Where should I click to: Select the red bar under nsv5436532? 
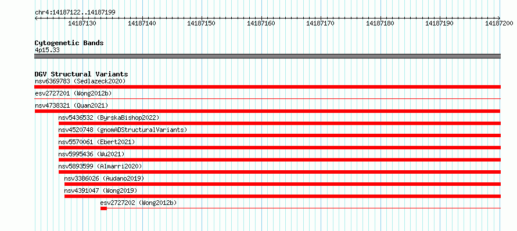pos(279,123)
